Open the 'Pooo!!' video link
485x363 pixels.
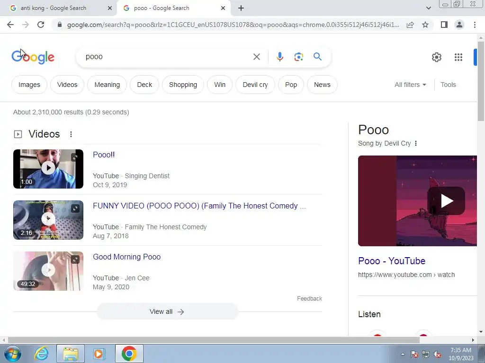104,155
